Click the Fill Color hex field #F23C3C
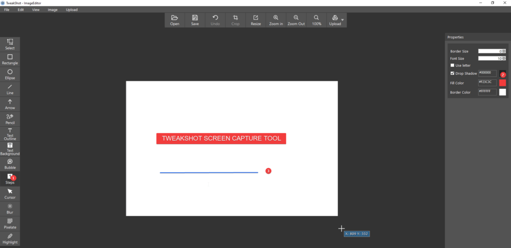 (x=487, y=83)
